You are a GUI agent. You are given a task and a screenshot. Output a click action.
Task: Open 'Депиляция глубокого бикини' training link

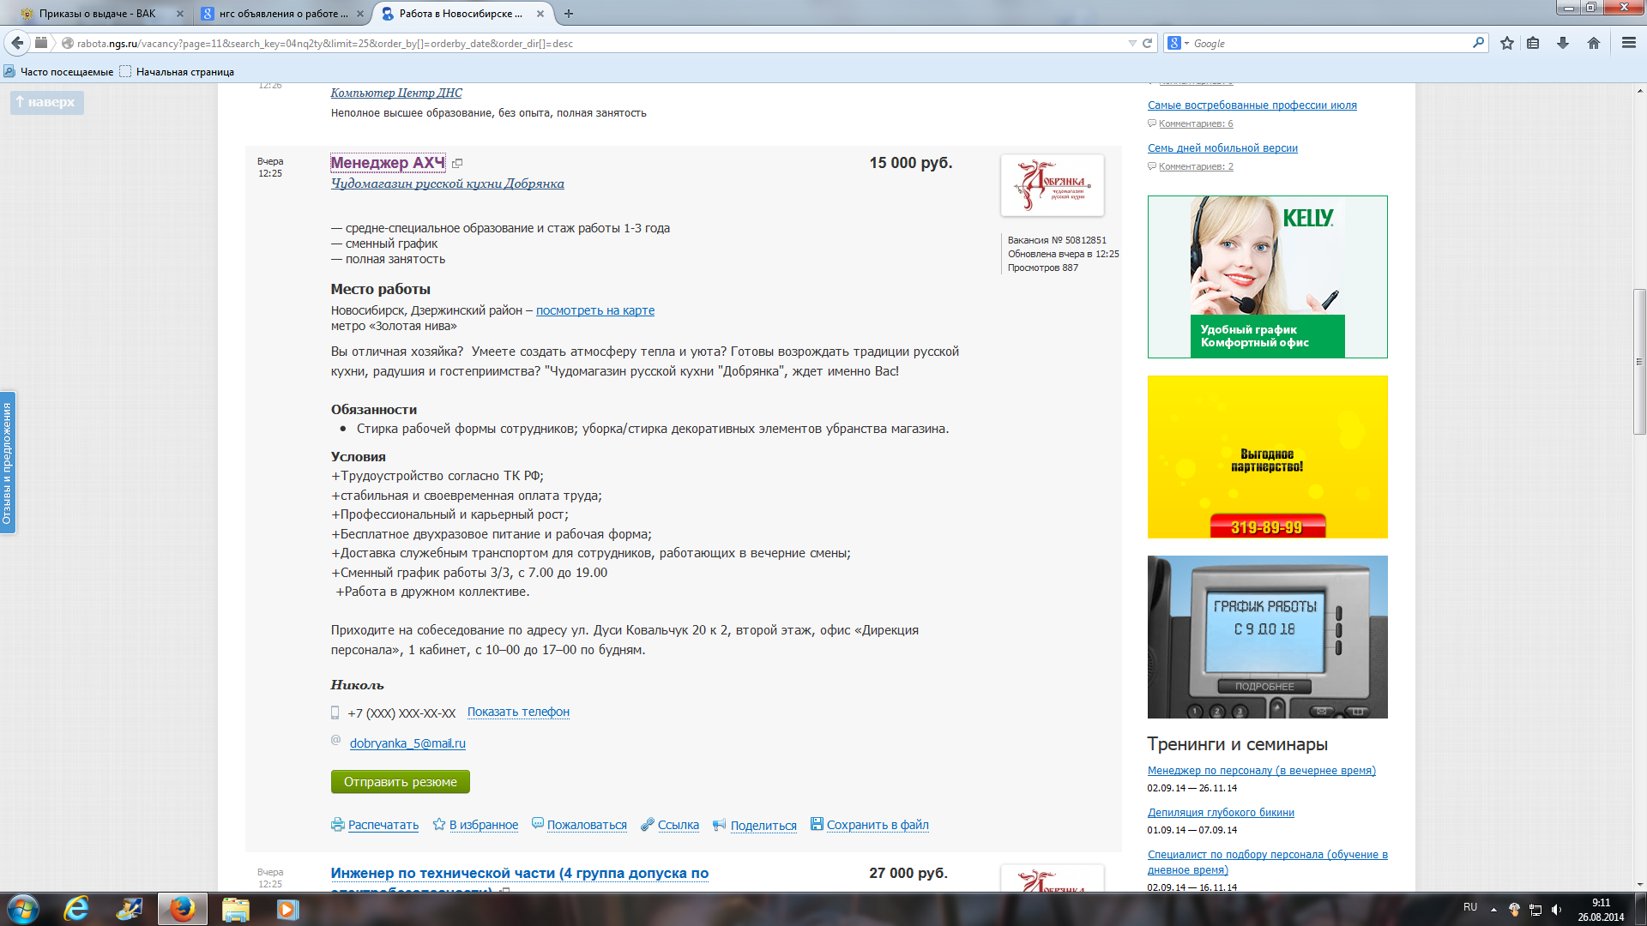pyautogui.click(x=1221, y=813)
